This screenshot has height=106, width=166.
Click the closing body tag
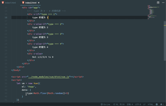point(16,70)
